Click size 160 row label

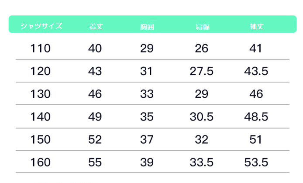(x=41, y=162)
